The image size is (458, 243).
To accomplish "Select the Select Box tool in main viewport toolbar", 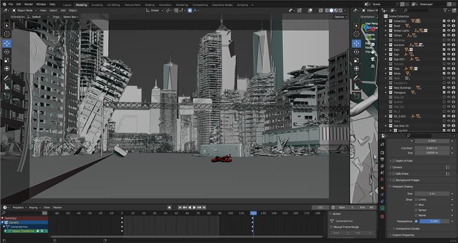I will point(7,26).
